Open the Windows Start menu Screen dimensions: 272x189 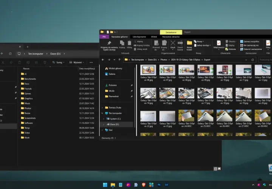tap(105, 185)
